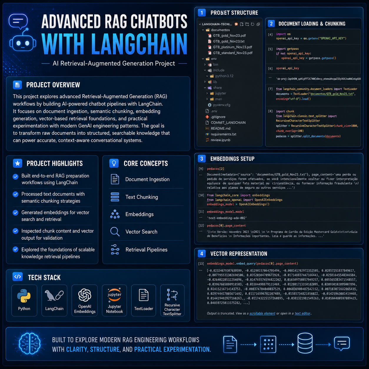Image resolution: width=369 pixels, height=369 pixels.
Task: Click the chat bubble icon in bottom banner
Action: [342, 343]
